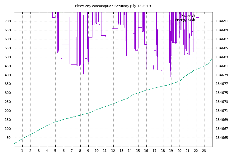Click the chart title 'Electricity consumption Saturday July 13 2019'
Screen dimensions: 239x155
point(113,6)
